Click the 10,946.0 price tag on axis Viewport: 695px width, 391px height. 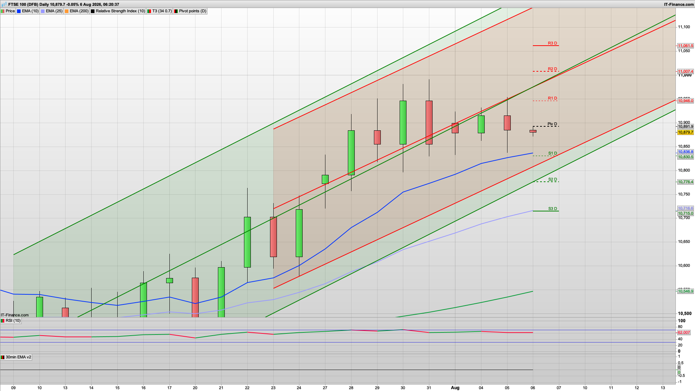coord(685,101)
